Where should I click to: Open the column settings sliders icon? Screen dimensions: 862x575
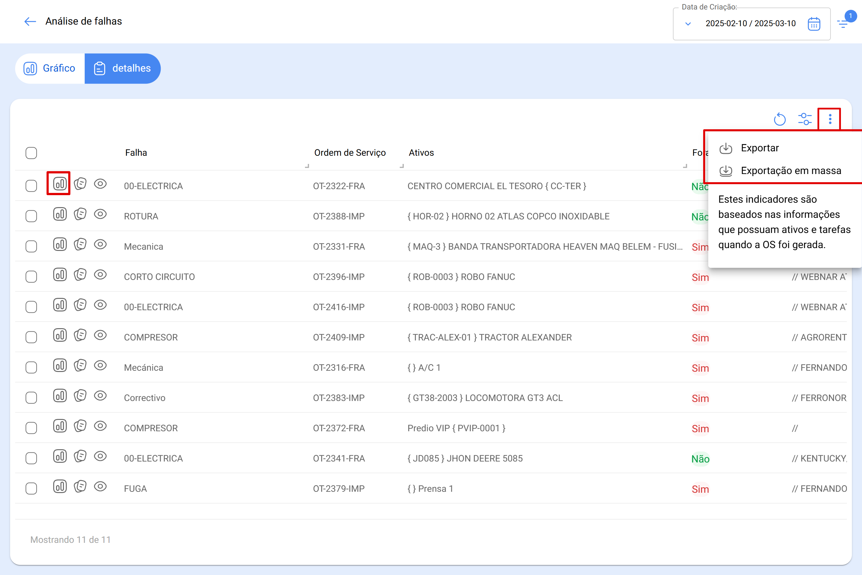point(805,119)
